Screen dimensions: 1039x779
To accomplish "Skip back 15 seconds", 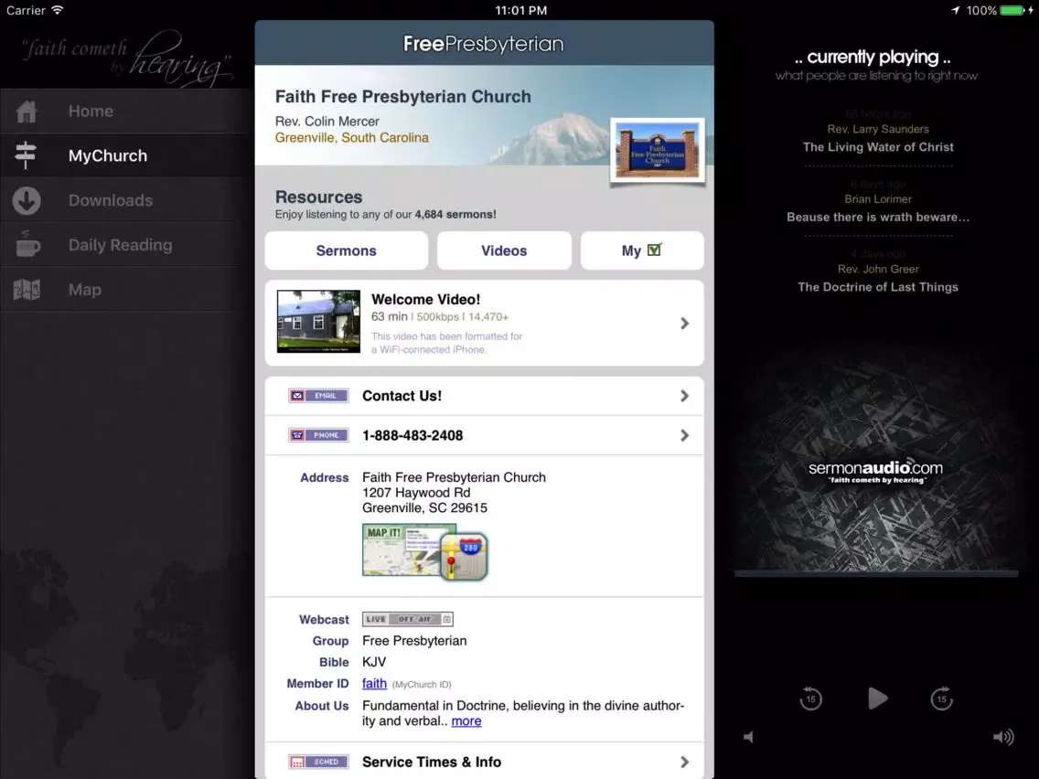I will (x=810, y=699).
